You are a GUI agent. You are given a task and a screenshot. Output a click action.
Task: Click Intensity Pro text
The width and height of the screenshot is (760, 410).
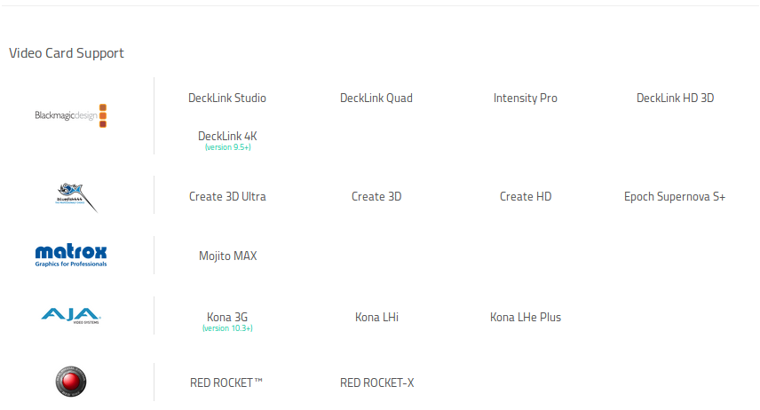(526, 98)
